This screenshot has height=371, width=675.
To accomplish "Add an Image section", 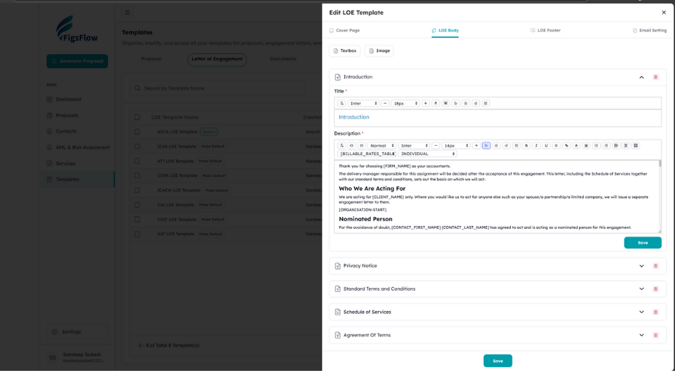I will tap(379, 51).
